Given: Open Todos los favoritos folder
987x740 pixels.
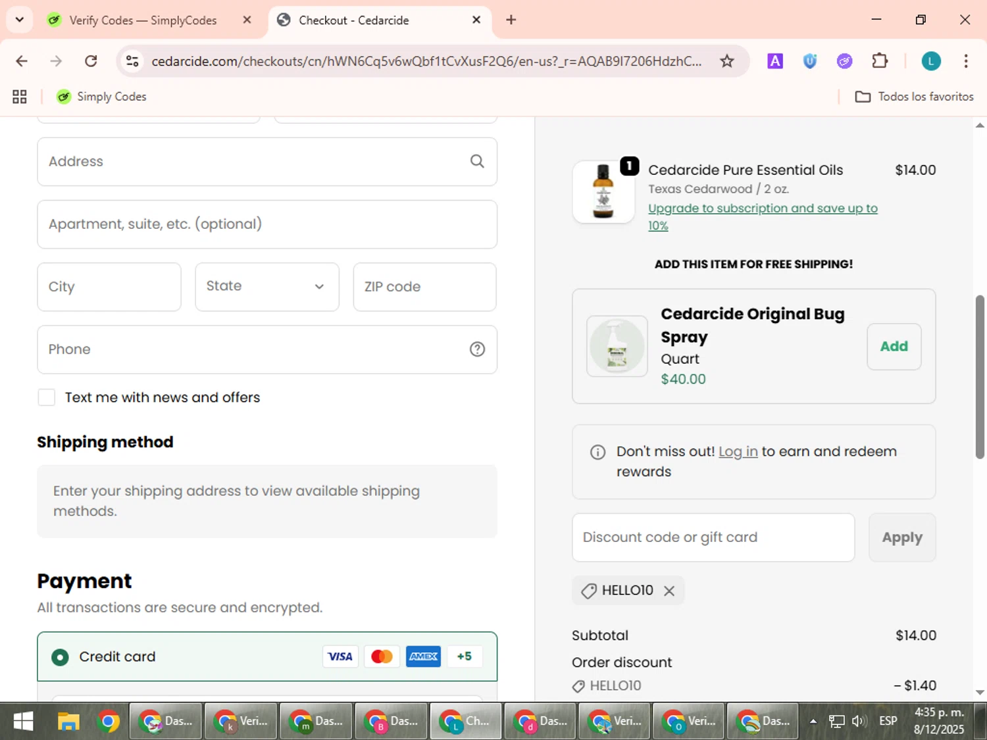Looking at the screenshot, I should coord(914,97).
